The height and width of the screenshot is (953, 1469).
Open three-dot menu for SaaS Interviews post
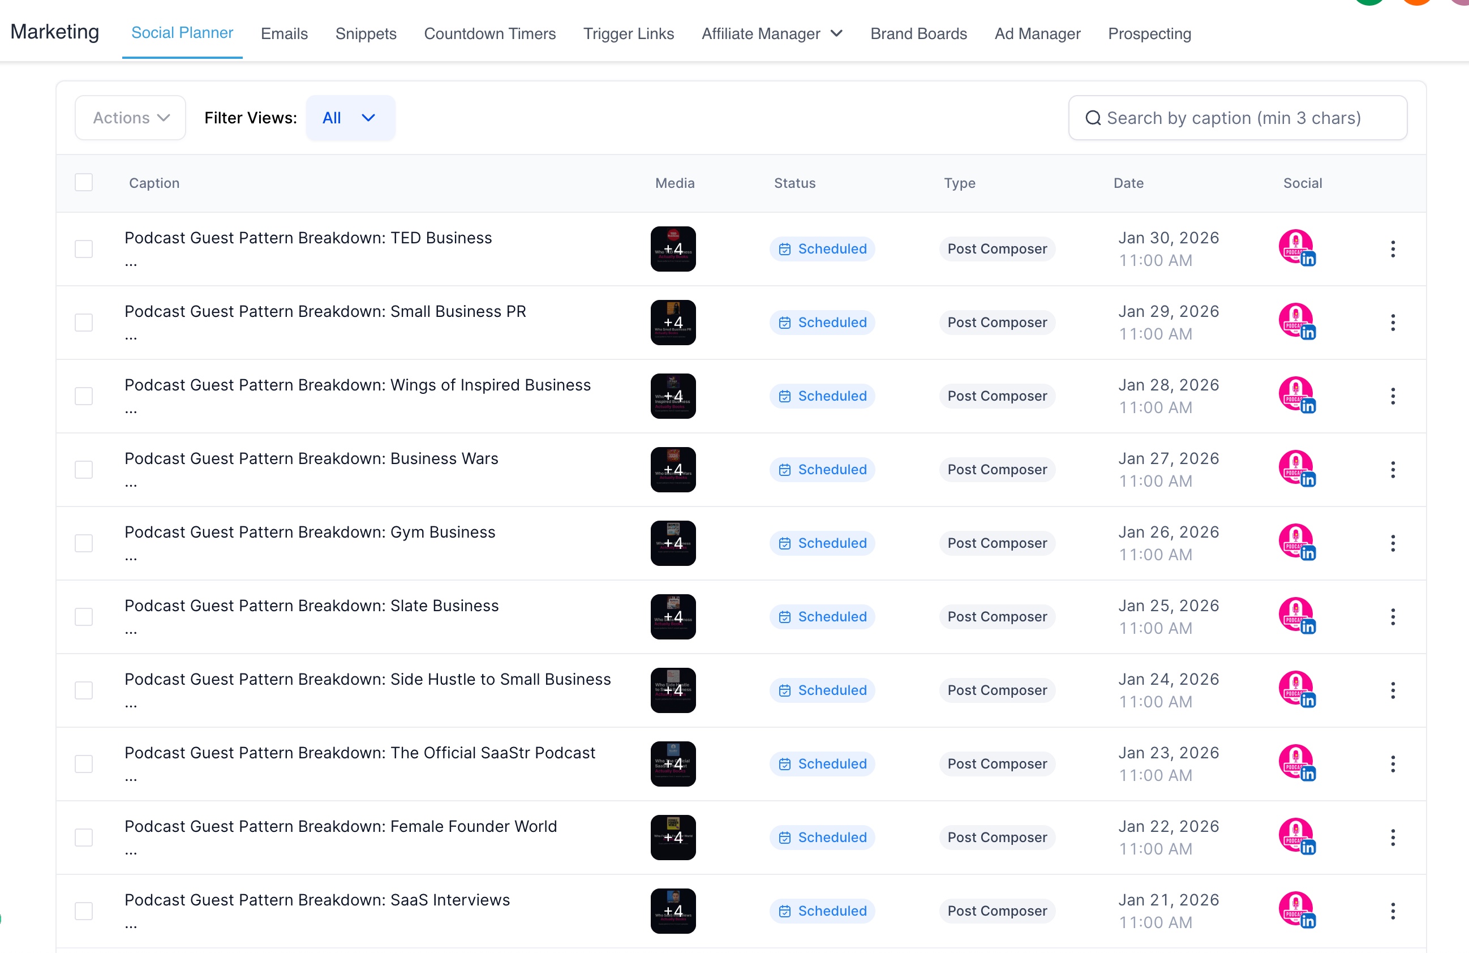1393,911
